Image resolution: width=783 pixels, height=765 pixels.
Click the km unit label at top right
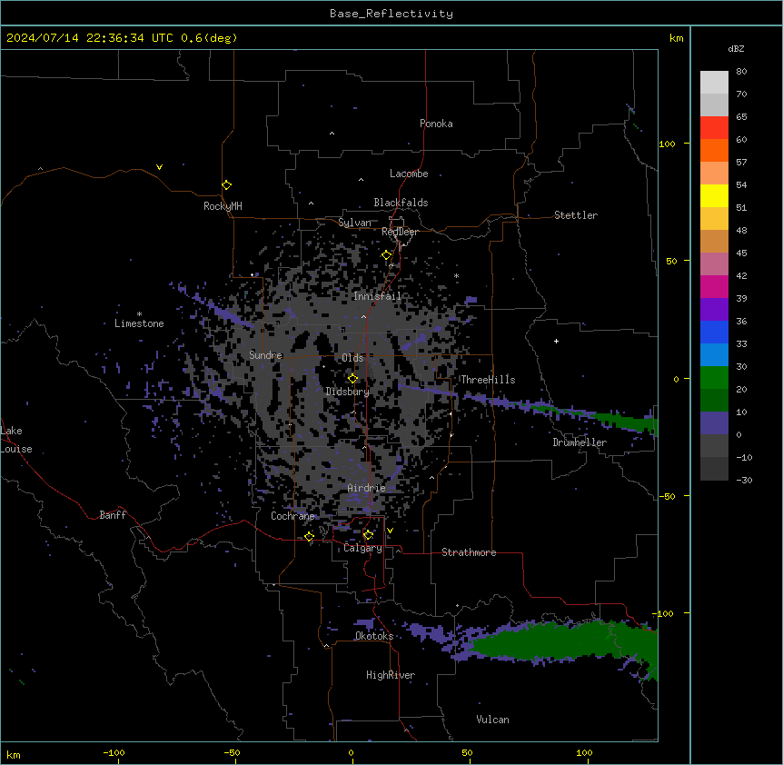(677, 38)
